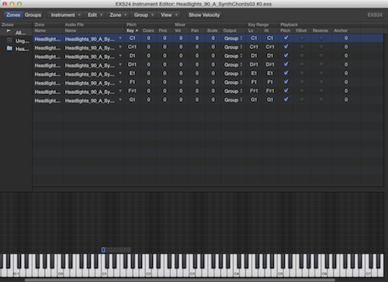
Task: Click the green zoom window button
Action: (19, 4)
